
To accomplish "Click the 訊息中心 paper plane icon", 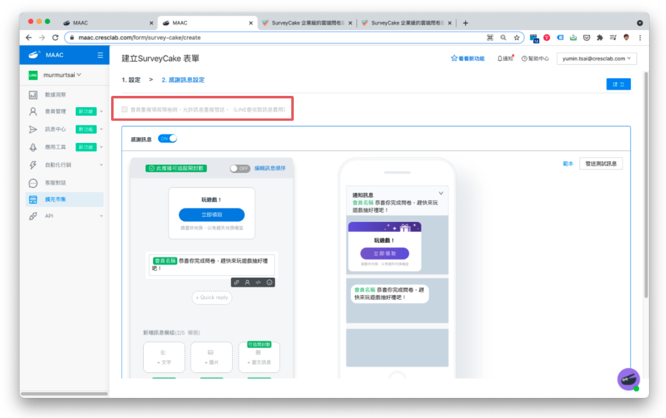I will 33,129.
